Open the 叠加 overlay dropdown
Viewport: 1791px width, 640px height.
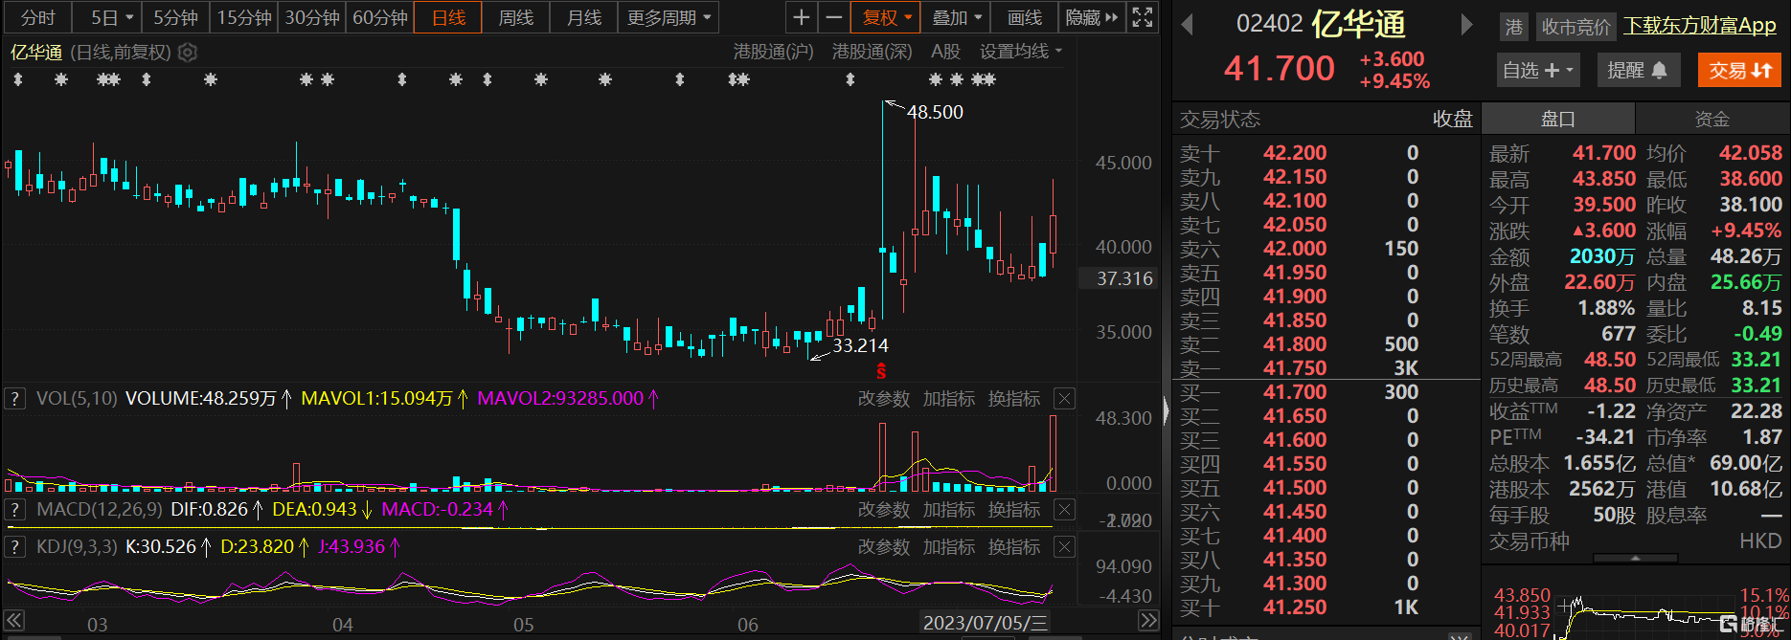point(957,17)
